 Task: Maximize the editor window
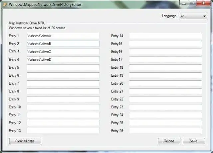coord(192,3)
